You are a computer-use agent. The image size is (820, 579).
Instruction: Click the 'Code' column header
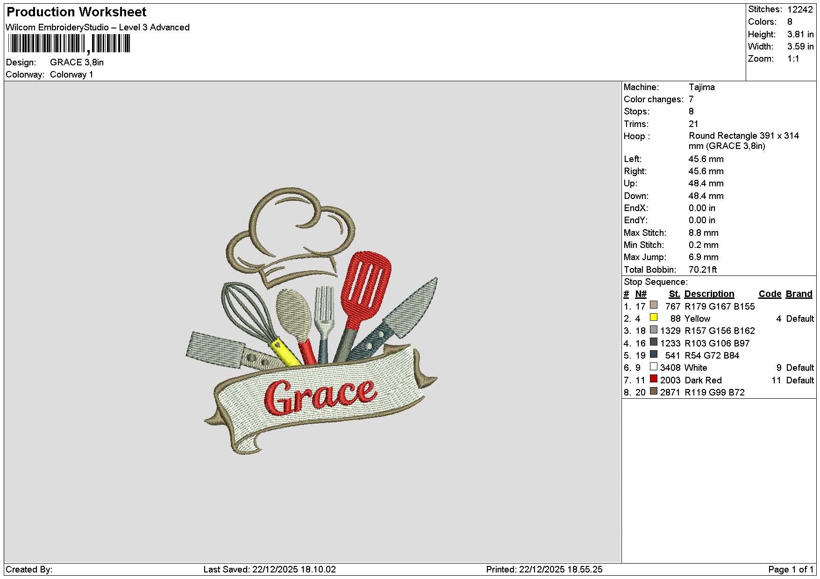click(x=770, y=294)
